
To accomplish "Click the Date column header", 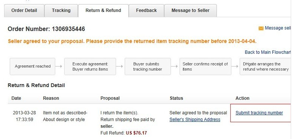I will (16, 98).
